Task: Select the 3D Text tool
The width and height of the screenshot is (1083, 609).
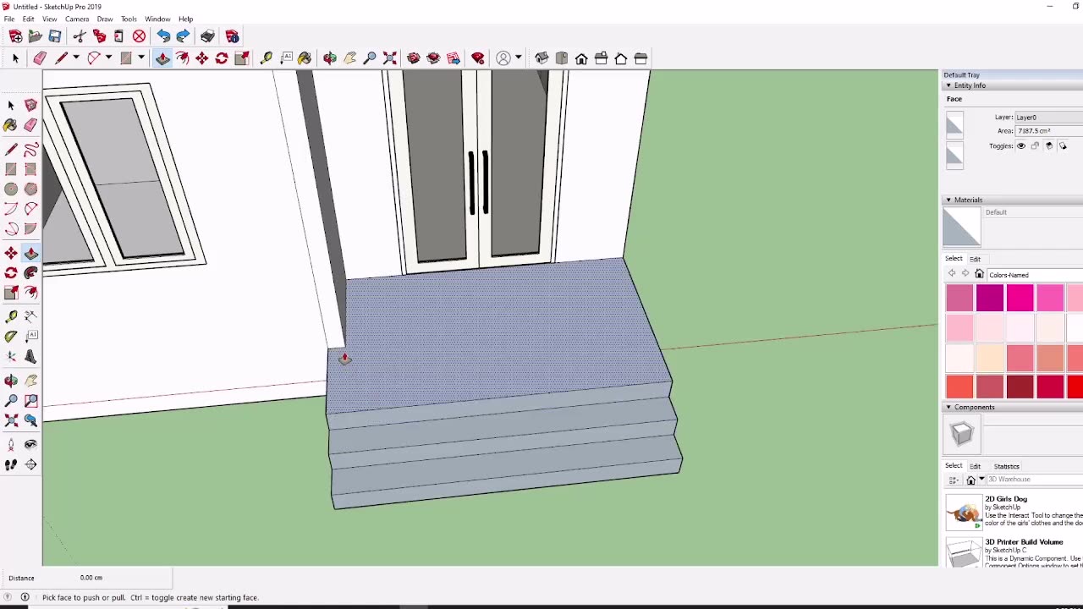Action: [x=30, y=356]
